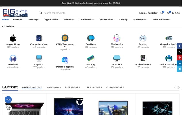Click the '310 products' count text
This screenshot has height=115, width=184.
click(117, 47)
